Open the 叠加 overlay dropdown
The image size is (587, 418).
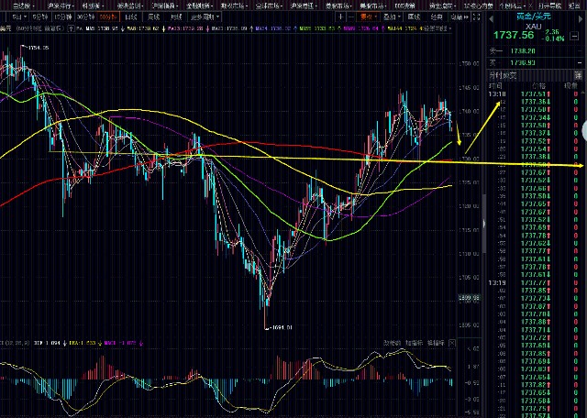point(392,16)
